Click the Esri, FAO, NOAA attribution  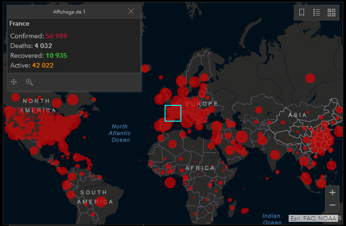[313, 218]
